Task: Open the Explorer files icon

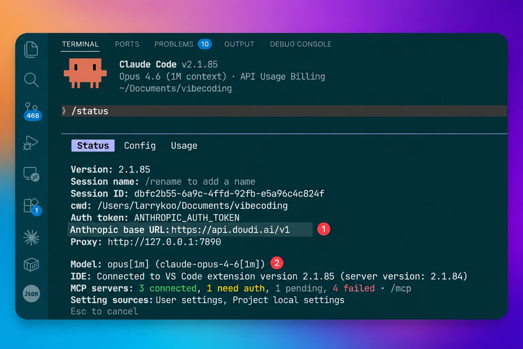Action: 31,49
